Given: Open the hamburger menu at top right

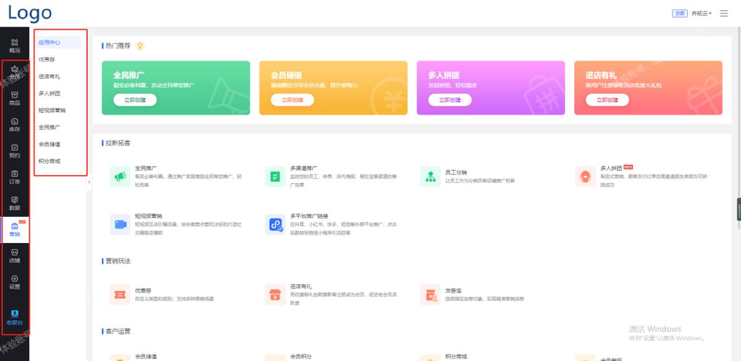Looking at the screenshot, I should [x=724, y=13].
